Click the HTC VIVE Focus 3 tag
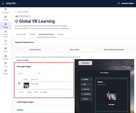 (23, 16)
